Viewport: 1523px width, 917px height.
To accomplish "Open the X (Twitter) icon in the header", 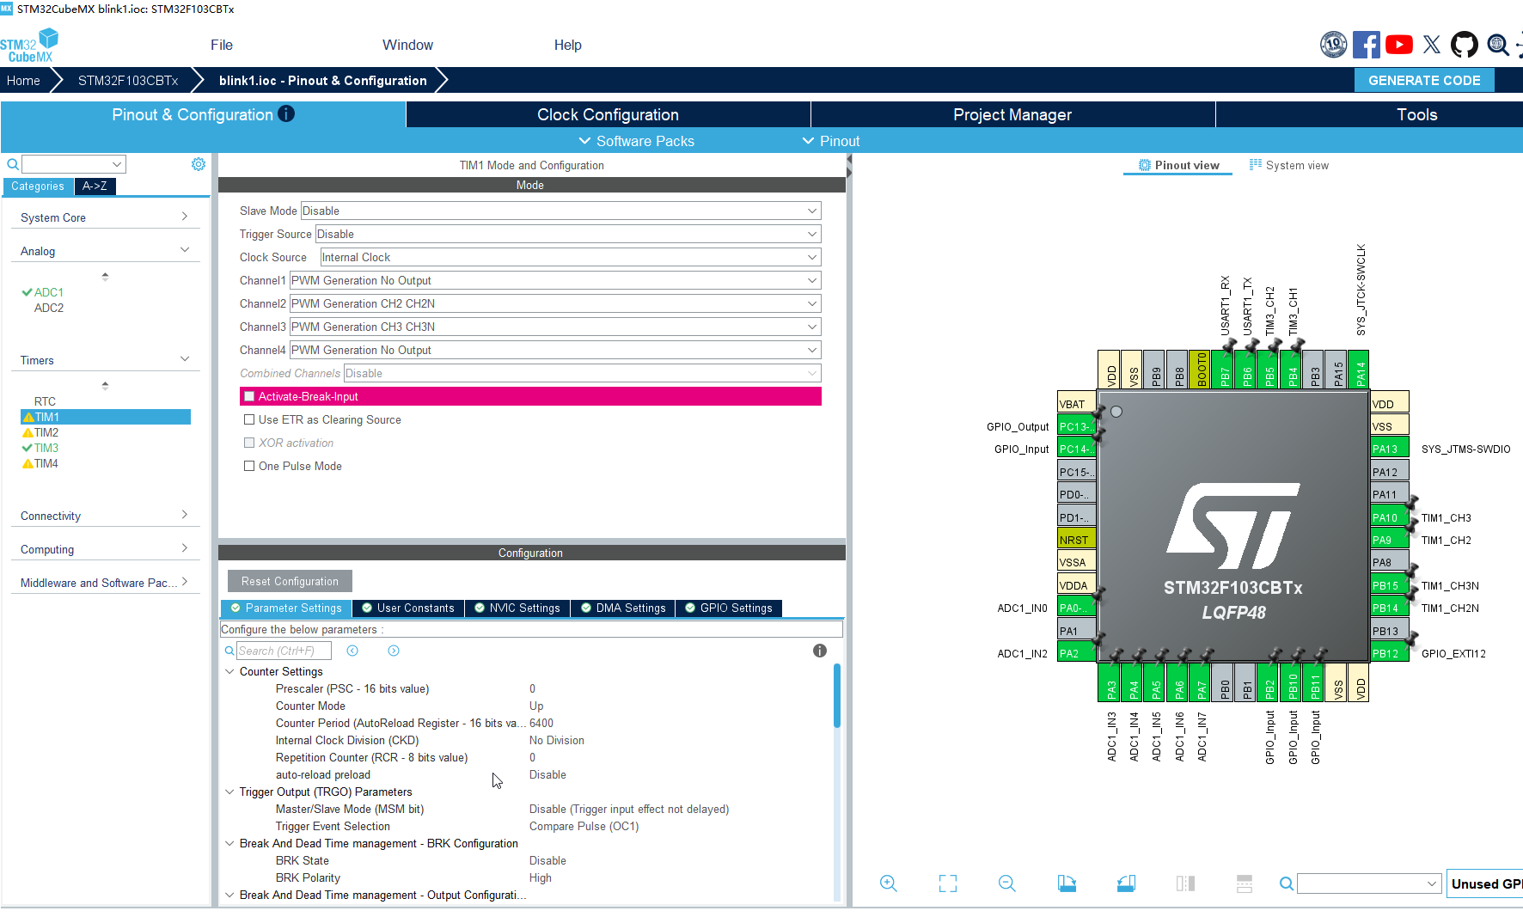I will click(x=1431, y=45).
